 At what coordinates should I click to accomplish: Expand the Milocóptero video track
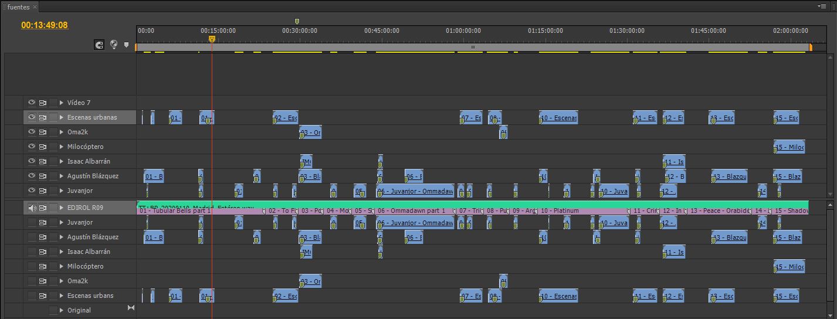[x=62, y=147]
